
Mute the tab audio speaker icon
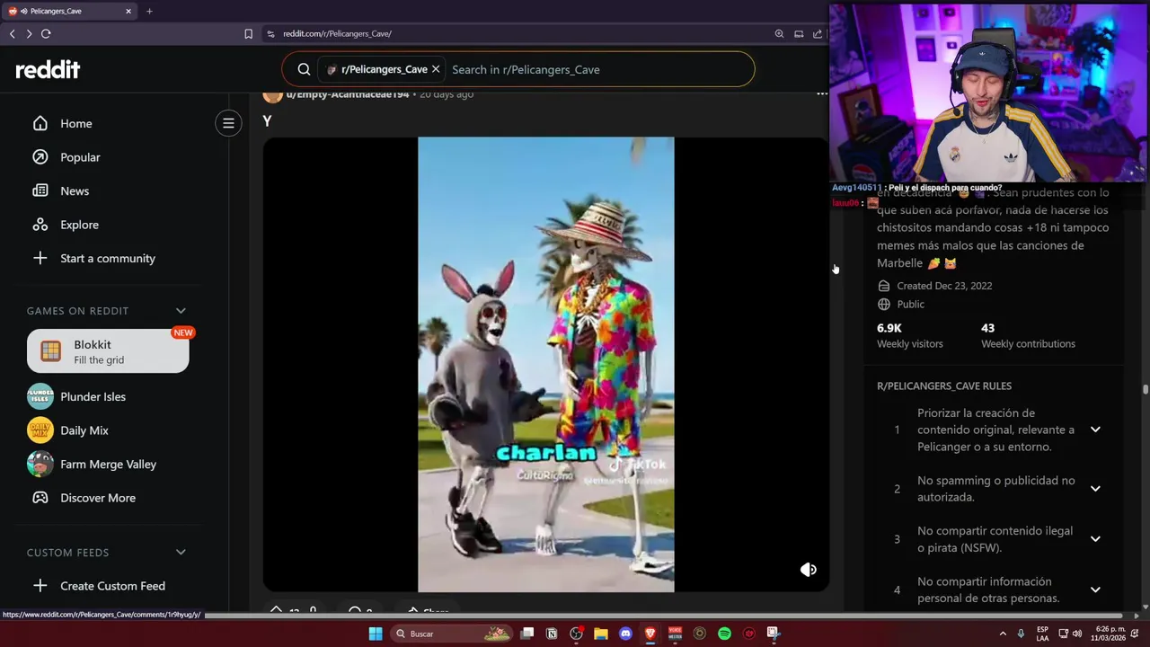(x=22, y=11)
